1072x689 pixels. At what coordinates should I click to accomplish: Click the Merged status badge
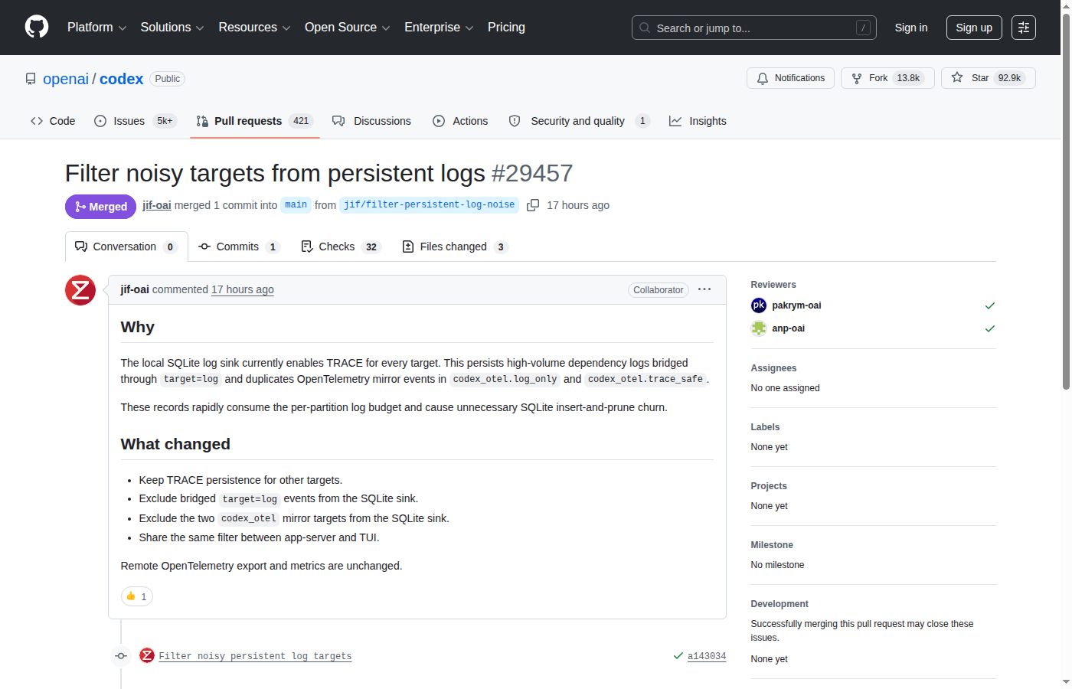(x=100, y=207)
